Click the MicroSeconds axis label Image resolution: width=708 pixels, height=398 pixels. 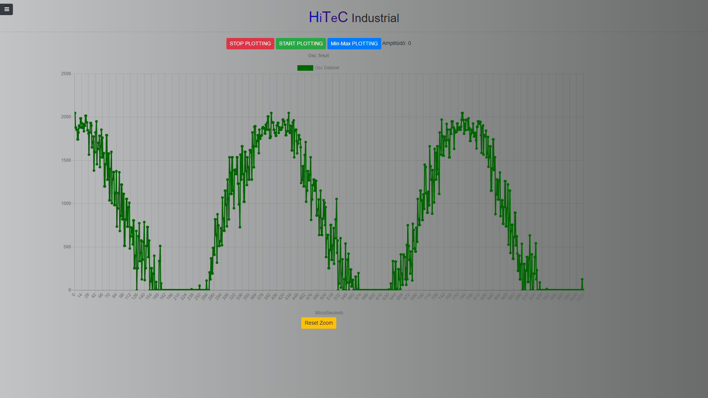pos(329,313)
